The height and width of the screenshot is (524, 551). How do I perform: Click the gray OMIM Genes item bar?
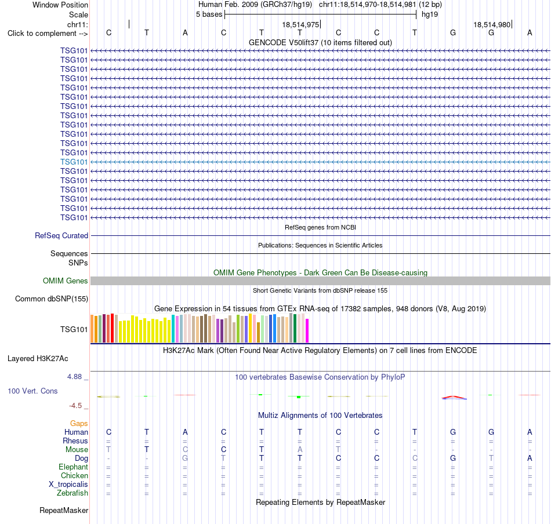click(321, 281)
